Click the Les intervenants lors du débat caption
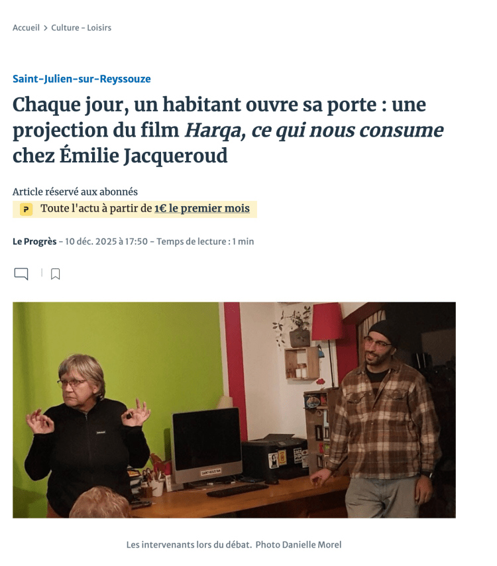Viewport: 497px width, 566px height. point(189,545)
